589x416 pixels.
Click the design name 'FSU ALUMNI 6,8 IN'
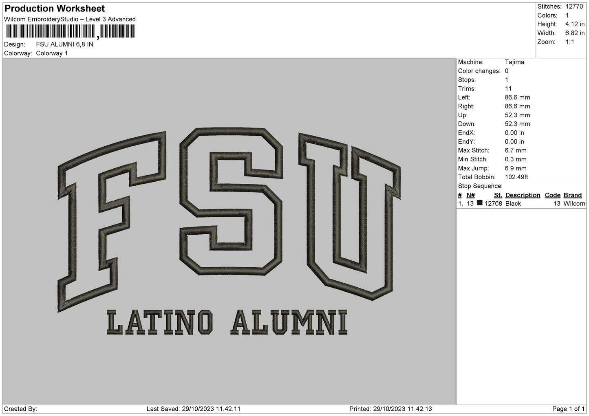[x=64, y=44]
